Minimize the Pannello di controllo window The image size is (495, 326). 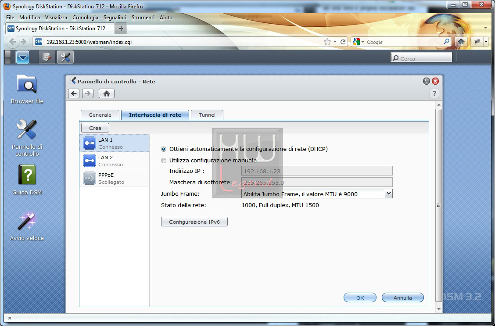tap(427, 81)
